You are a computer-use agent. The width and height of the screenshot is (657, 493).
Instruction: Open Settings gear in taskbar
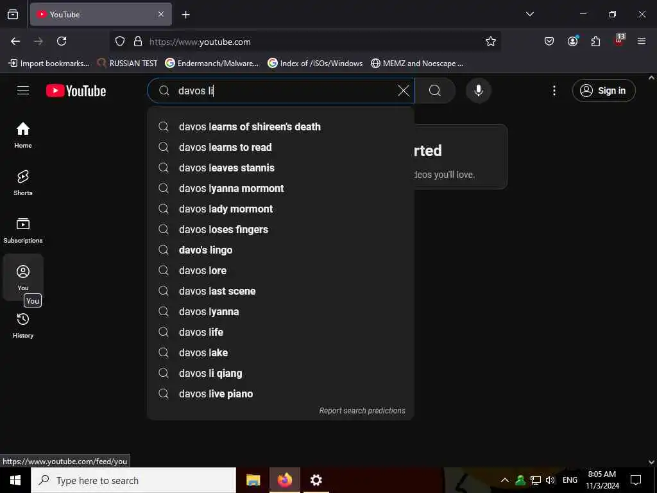coord(316,480)
